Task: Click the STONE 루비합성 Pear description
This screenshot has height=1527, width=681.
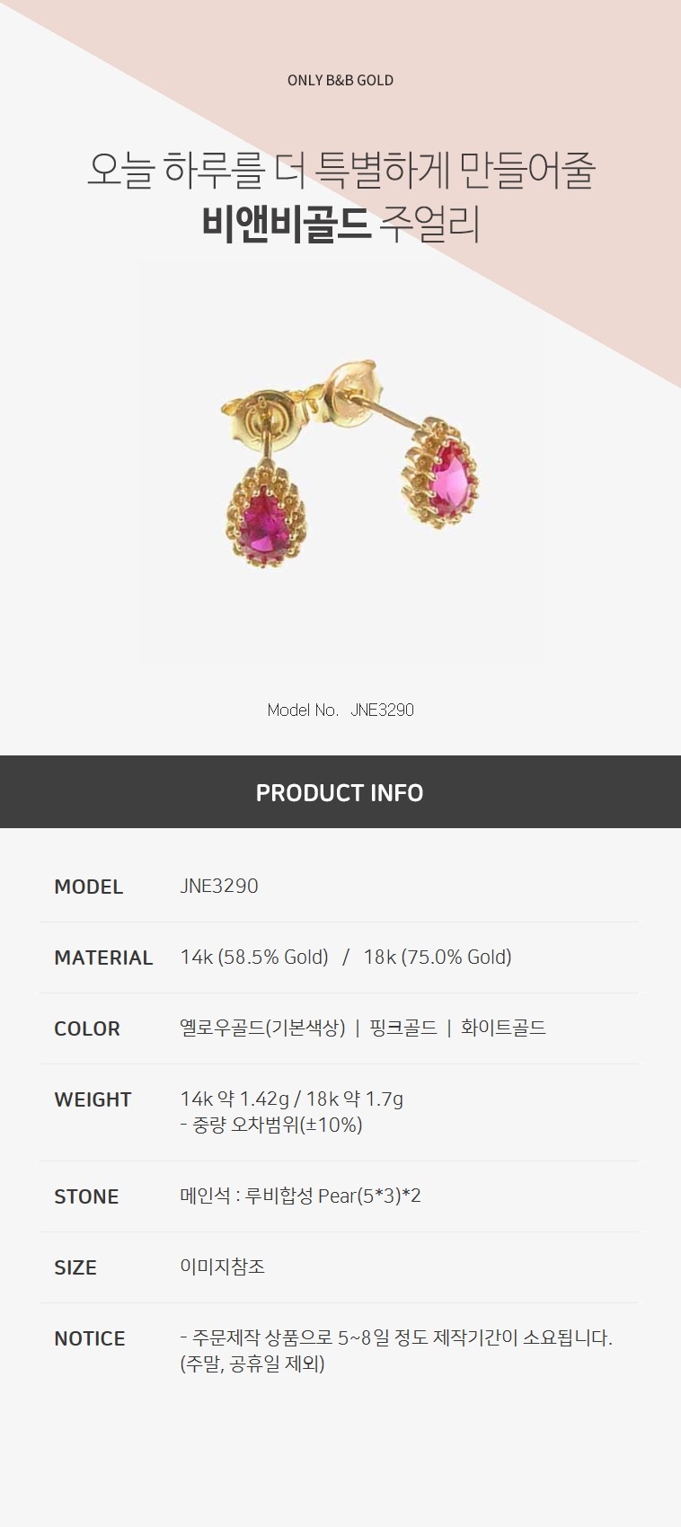Action: pos(301,1196)
